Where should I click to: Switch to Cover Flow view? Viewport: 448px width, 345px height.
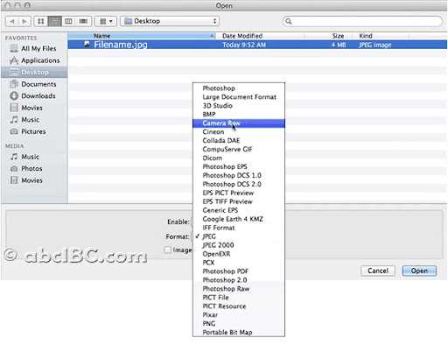point(83,21)
